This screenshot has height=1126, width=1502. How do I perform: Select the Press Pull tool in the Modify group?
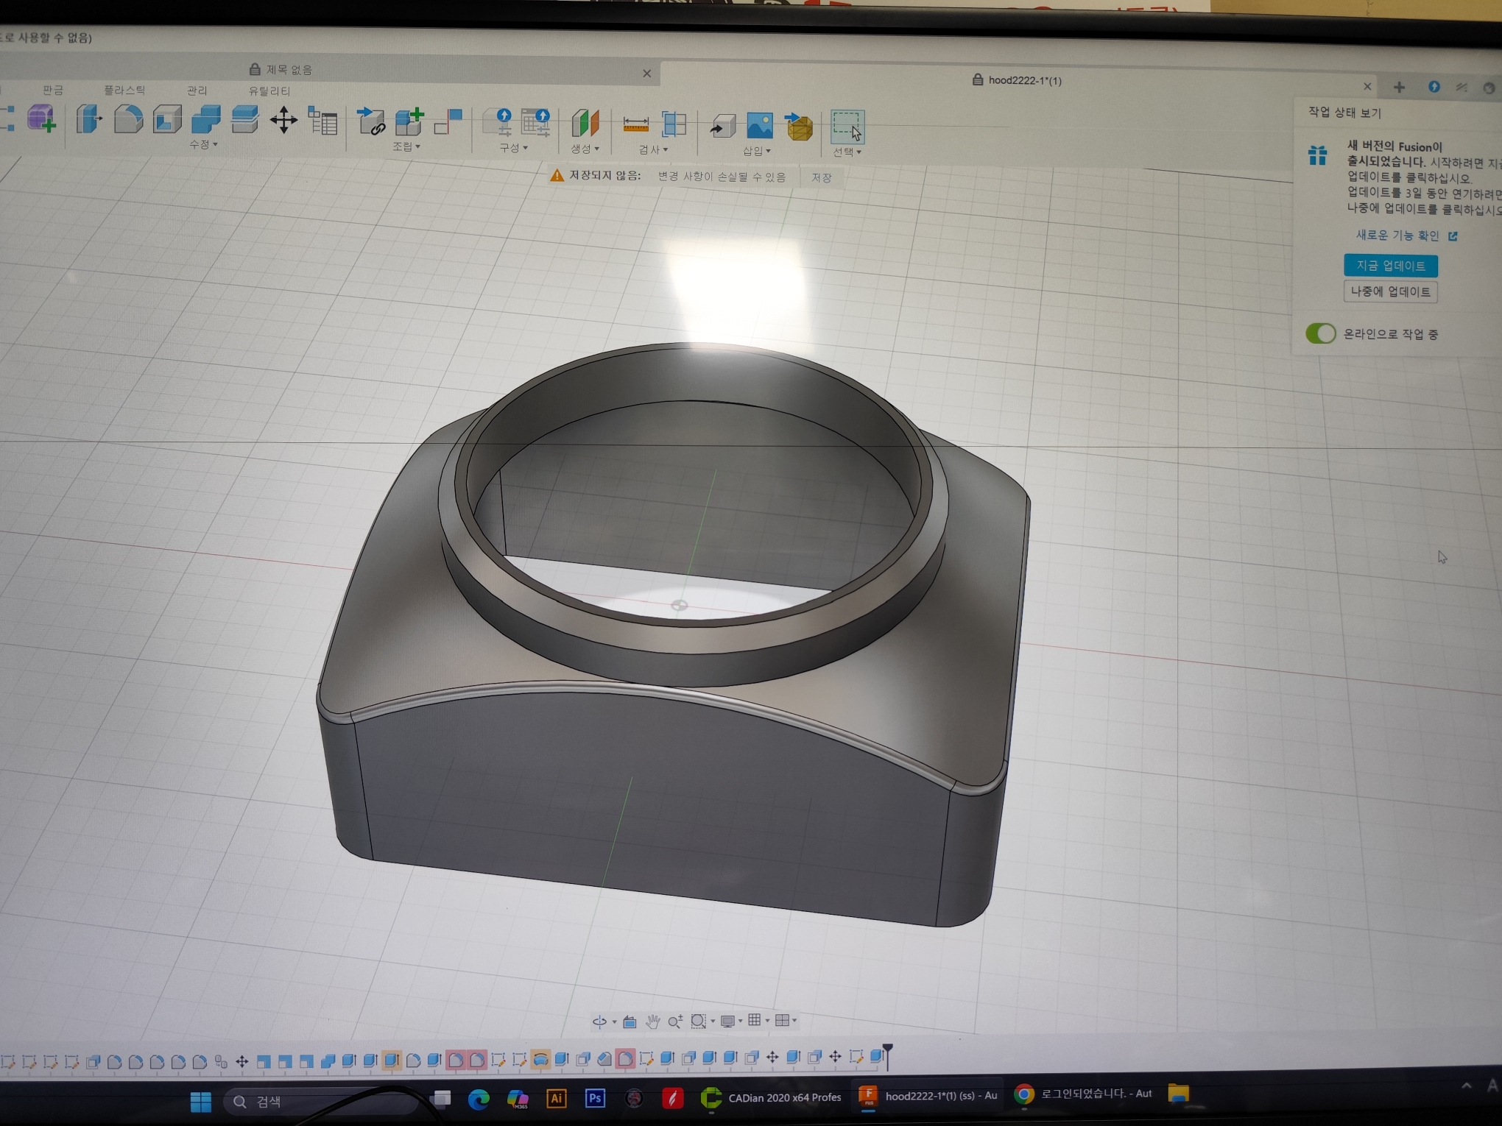[x=89, y=118]
